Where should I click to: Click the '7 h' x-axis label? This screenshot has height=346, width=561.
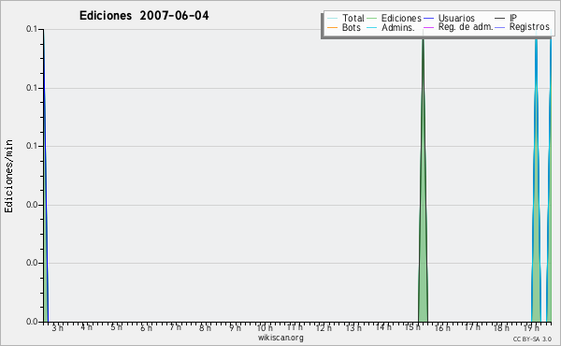pyautogui.click(x=176, y=327)
